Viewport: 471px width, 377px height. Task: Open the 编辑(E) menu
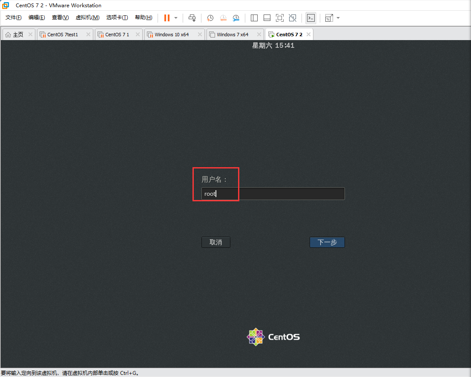click(37, 17)
